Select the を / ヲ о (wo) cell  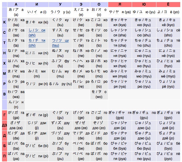(99, 94)
